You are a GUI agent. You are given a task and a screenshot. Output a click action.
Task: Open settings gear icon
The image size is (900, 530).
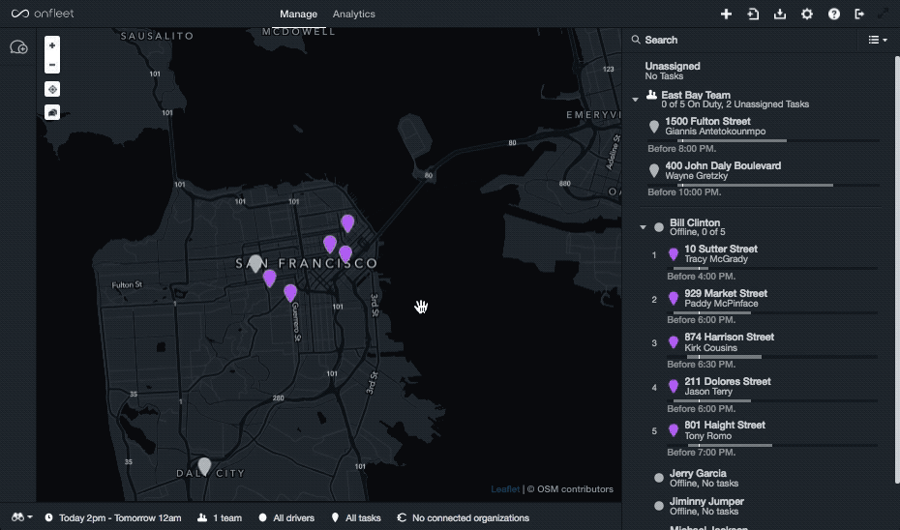tap(806, 14)
